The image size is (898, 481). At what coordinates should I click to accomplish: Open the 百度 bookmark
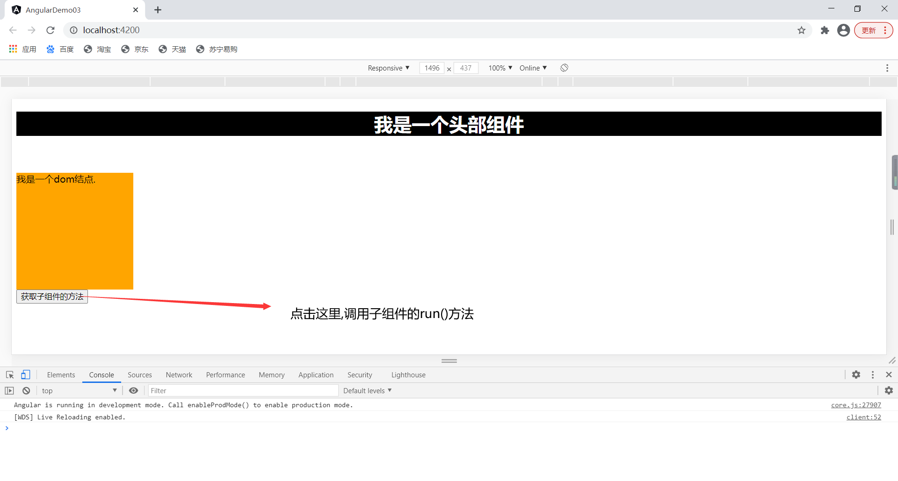tap(60, 49)
